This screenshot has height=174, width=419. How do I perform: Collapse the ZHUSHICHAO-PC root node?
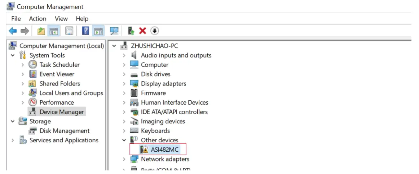[x=114, y=46]
